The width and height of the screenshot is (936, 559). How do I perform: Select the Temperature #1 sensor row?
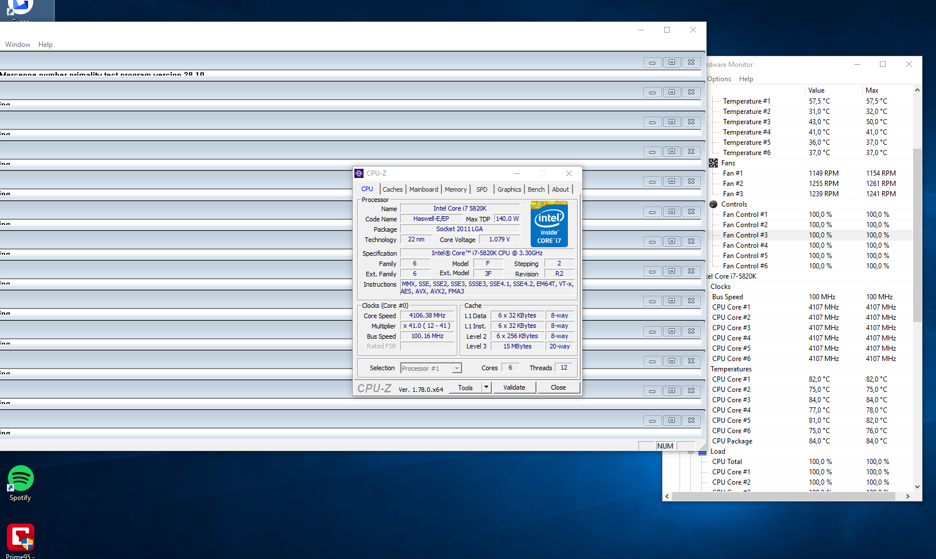(811, 101)
